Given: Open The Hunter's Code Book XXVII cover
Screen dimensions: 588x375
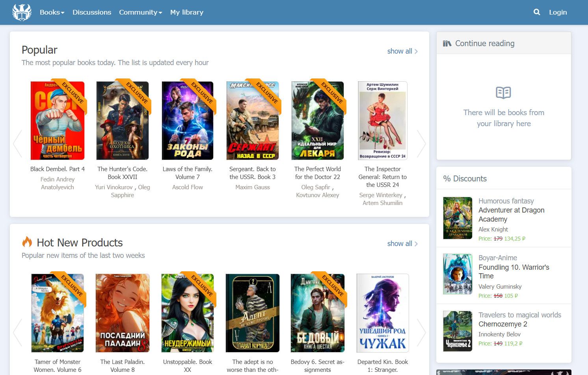Looking at the screenshot, I should (123, 120).
